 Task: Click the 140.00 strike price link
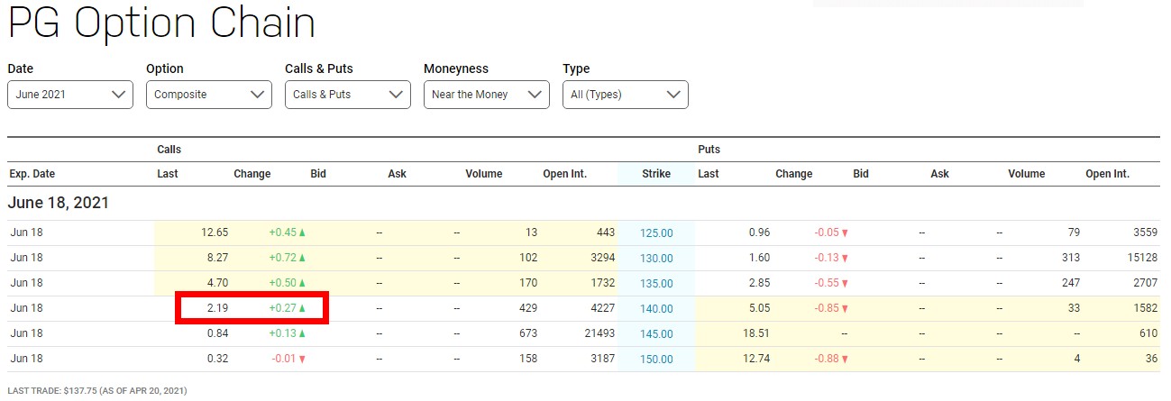tap(656, 308)
